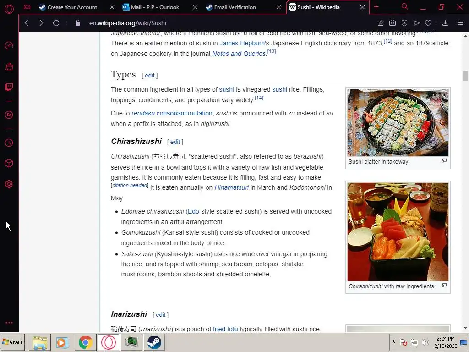Click the page vertical scrollbar thumb
This screenshot has width=469, height=352.
click(x=465, y=76)
